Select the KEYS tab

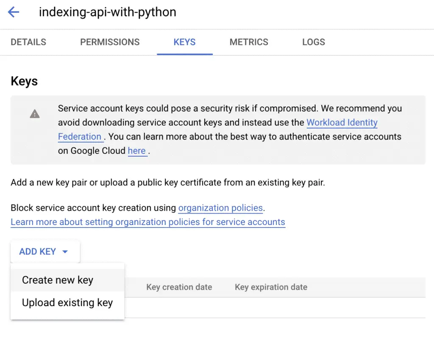click(x=185, y=42)
